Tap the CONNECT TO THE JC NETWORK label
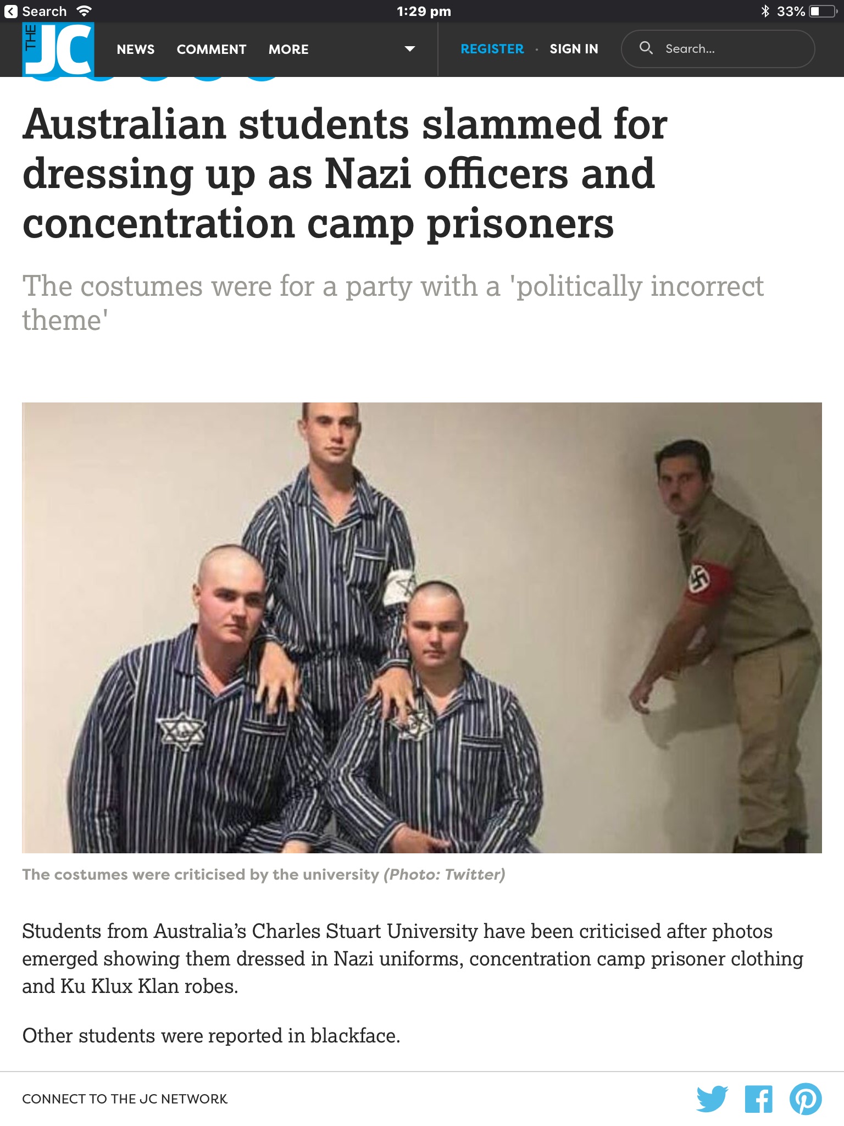This screenshot has height=1126, width=844. point(125,1099)
